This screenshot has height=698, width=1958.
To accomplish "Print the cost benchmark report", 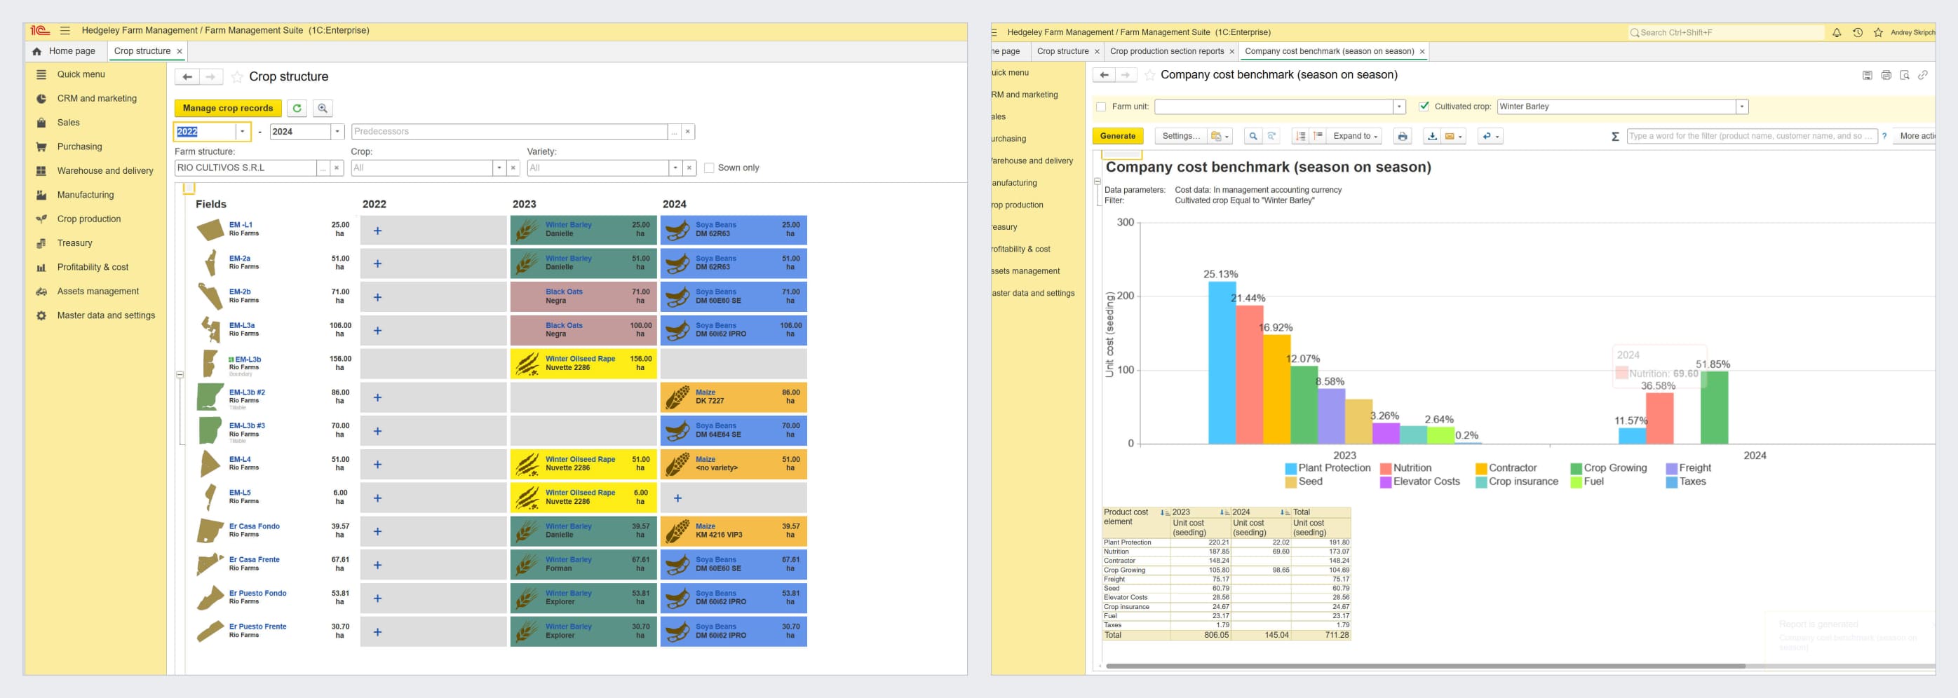I will [1402, 137].
